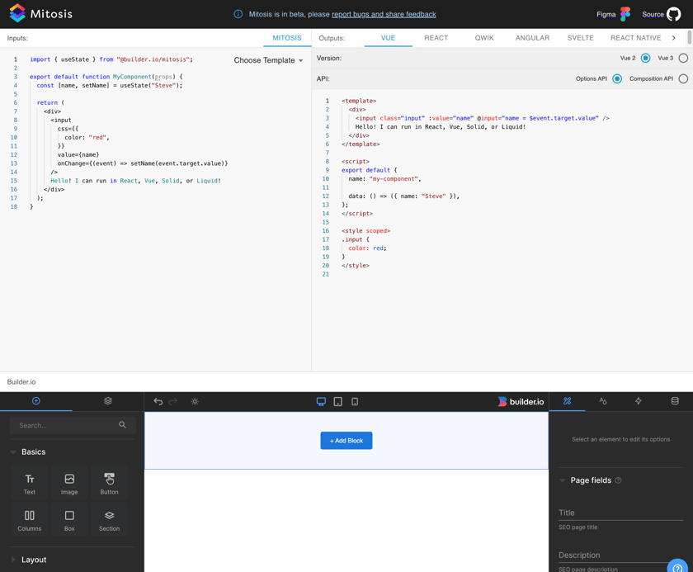Open the Data database tab icon

(675, 401)
